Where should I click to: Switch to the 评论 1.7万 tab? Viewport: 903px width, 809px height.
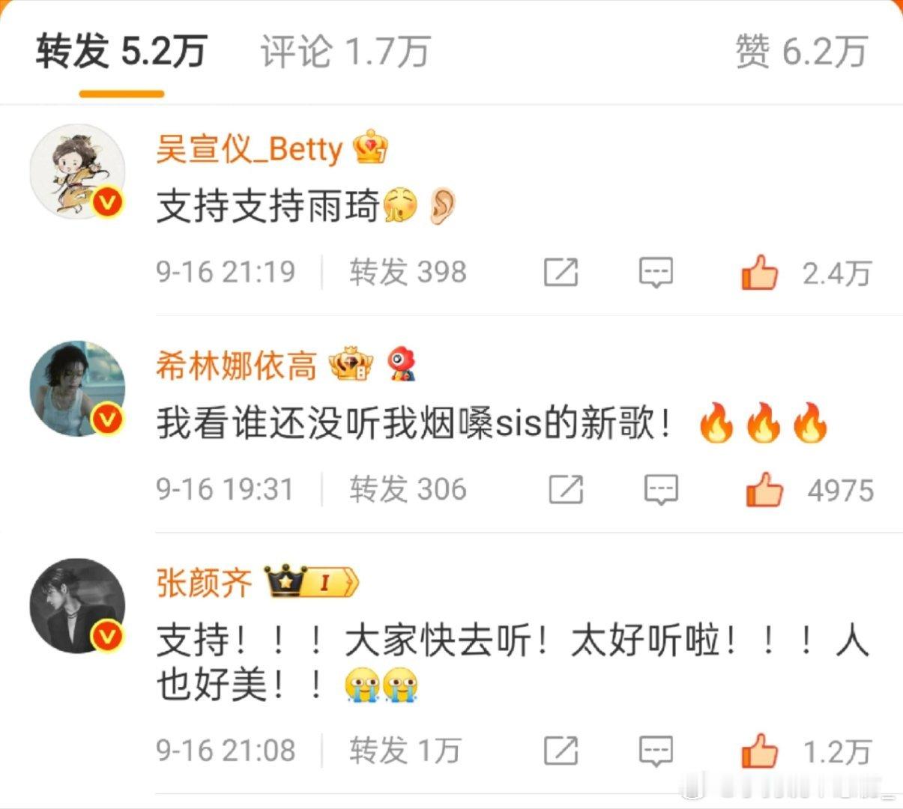[345, 52]
